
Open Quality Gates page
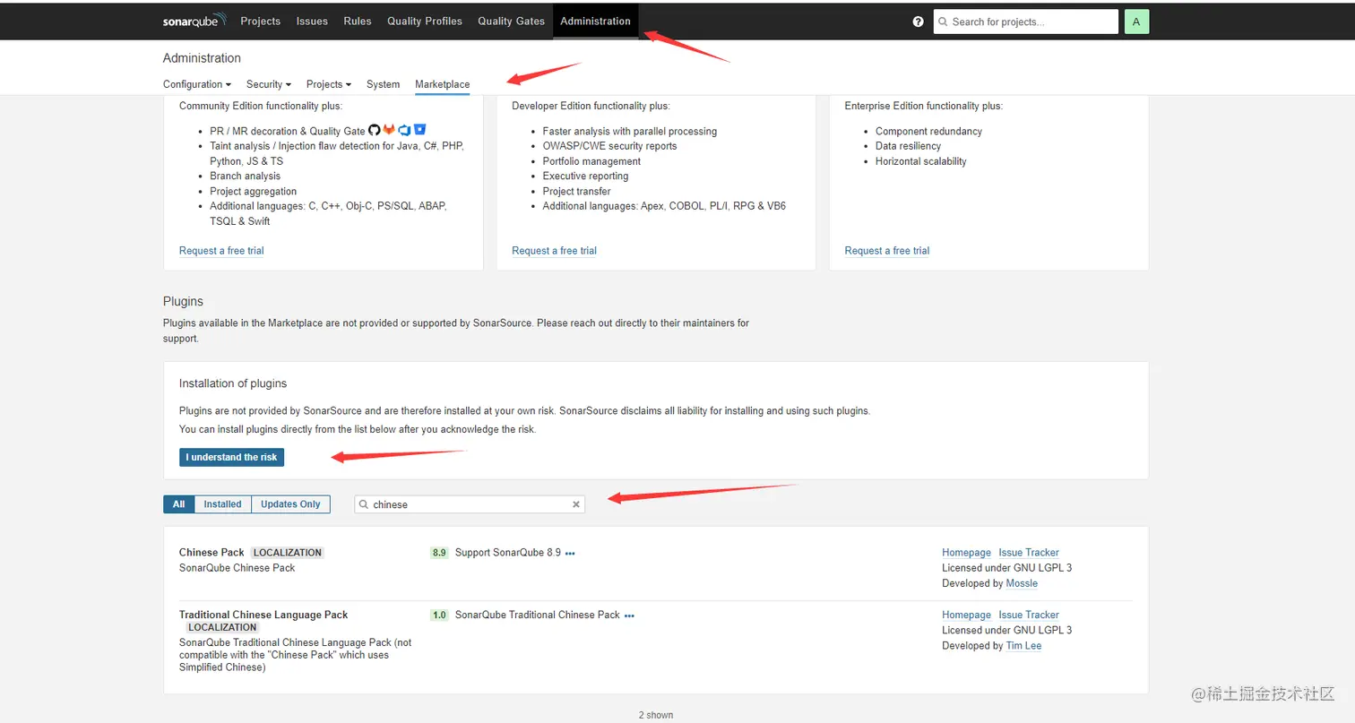coord(511,21)
